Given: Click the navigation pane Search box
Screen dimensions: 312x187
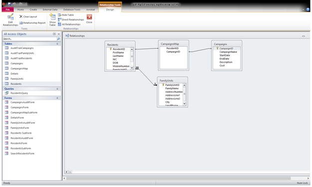Looking at the screenshot, I should 29,39.
